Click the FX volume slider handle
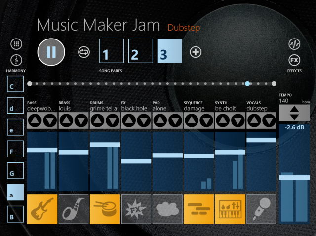Image resolution: width=316 pixels, height=236 pixels. point(136,161)
